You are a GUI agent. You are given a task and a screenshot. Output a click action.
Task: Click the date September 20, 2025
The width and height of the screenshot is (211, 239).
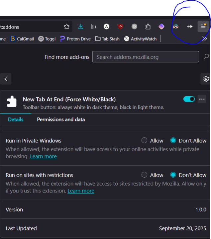point(183,228)
